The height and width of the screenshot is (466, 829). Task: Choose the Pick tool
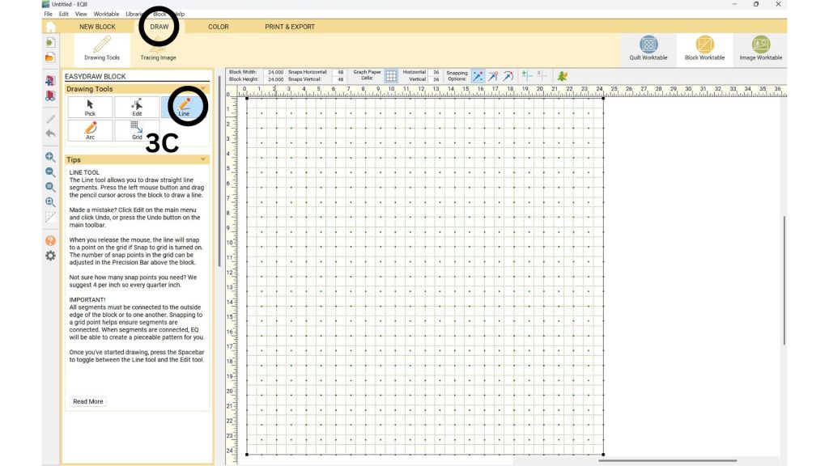(x=90, y=107)
